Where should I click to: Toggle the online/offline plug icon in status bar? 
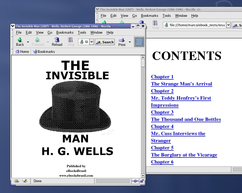tap(135, 181)
